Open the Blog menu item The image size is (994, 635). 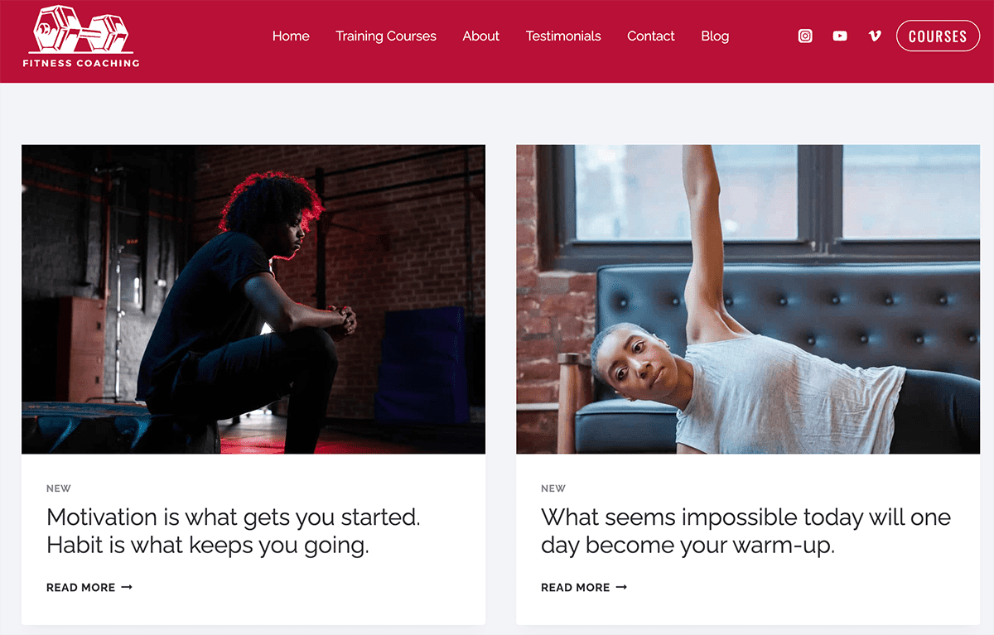coord(715,36)
